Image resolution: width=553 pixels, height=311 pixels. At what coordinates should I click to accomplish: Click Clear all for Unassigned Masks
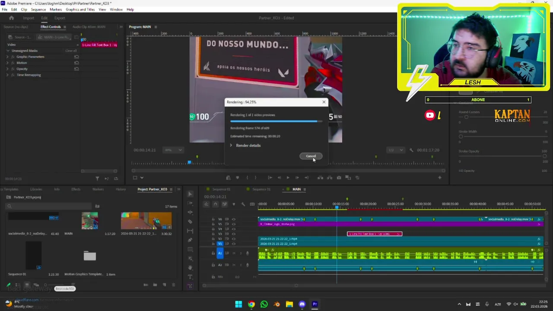(71, 51)
